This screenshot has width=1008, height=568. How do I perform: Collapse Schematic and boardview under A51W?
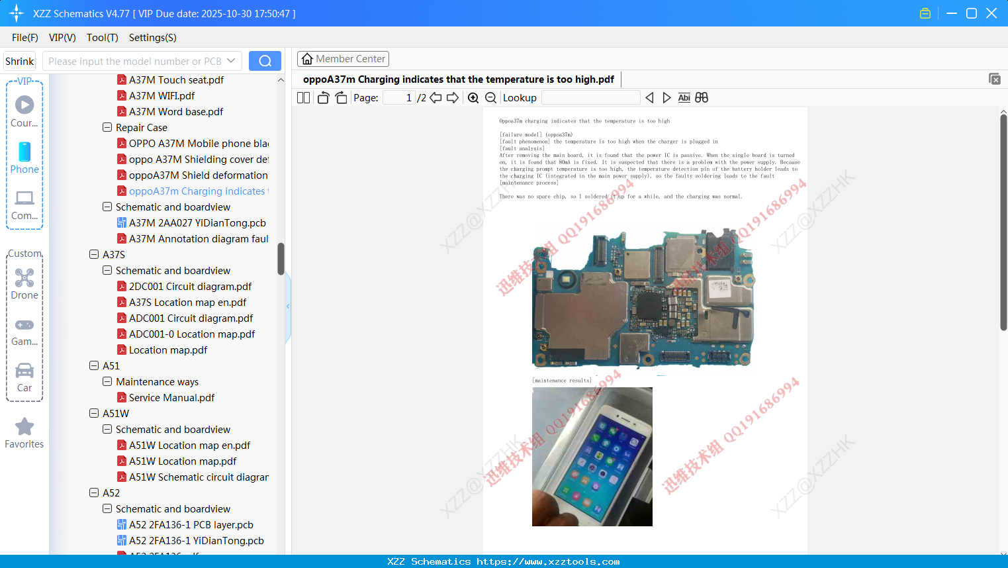pos(107,429)
